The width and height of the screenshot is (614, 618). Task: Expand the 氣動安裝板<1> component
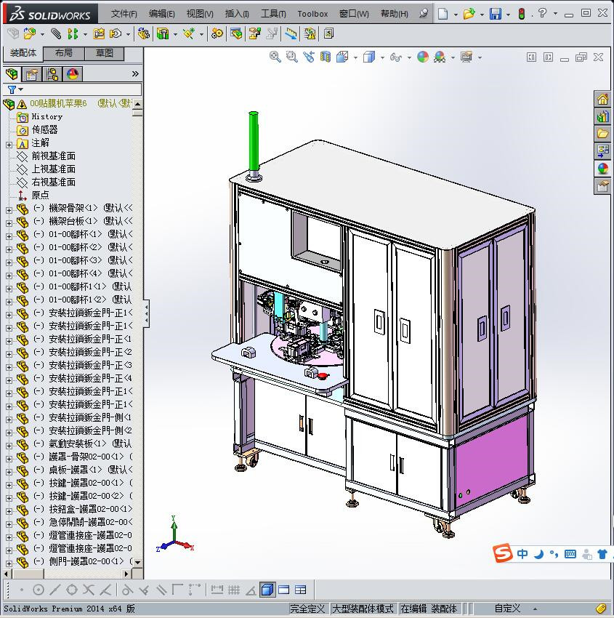tap(9, 446)
